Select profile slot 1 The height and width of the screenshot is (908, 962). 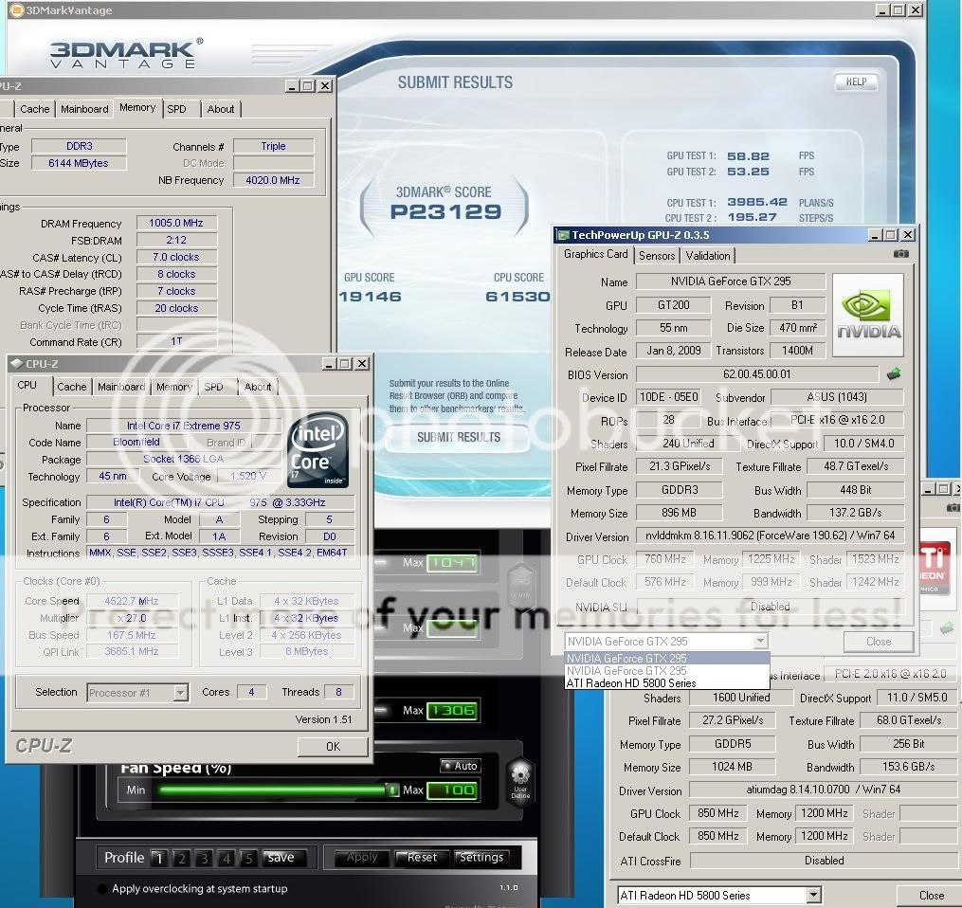[x=158, y=858]
